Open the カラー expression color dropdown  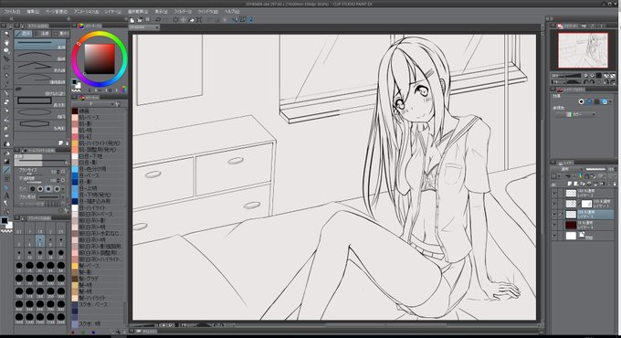[576, 114]
